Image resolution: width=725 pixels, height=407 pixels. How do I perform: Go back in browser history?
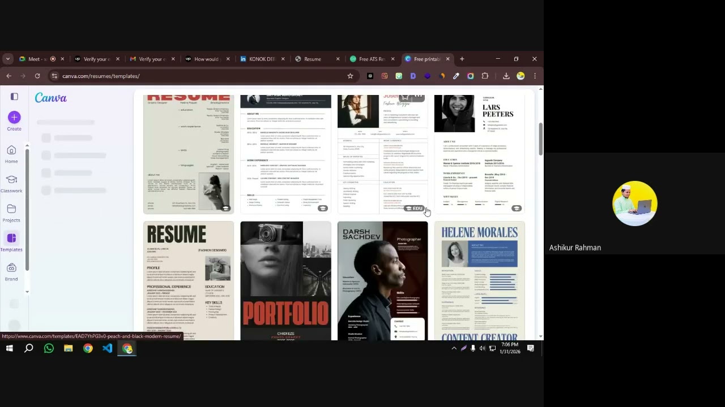pyautogui.click(x=8, y=76)
